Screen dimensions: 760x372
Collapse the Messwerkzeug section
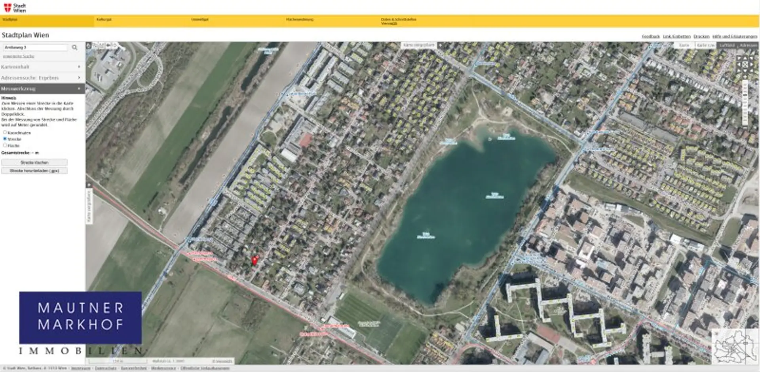point(41,89)
